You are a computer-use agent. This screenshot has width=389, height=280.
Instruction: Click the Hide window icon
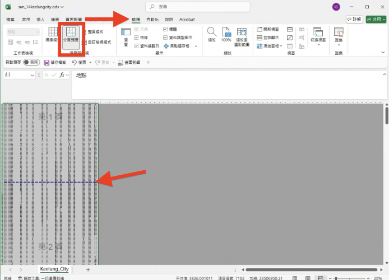coord(290,38)
